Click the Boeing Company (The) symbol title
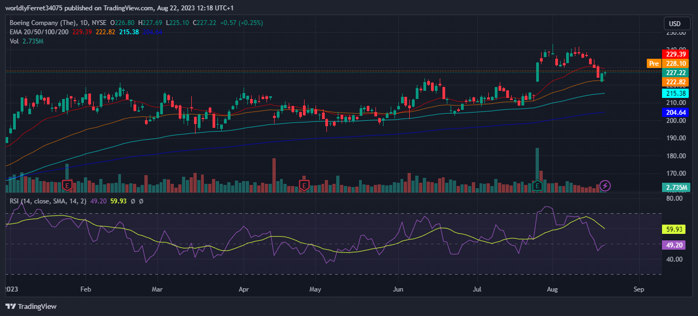 (44, 23)
